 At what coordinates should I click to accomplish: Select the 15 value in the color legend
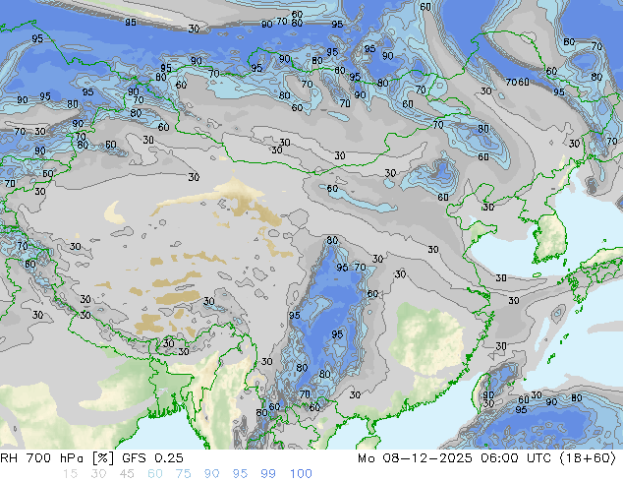tap(70, 474)
